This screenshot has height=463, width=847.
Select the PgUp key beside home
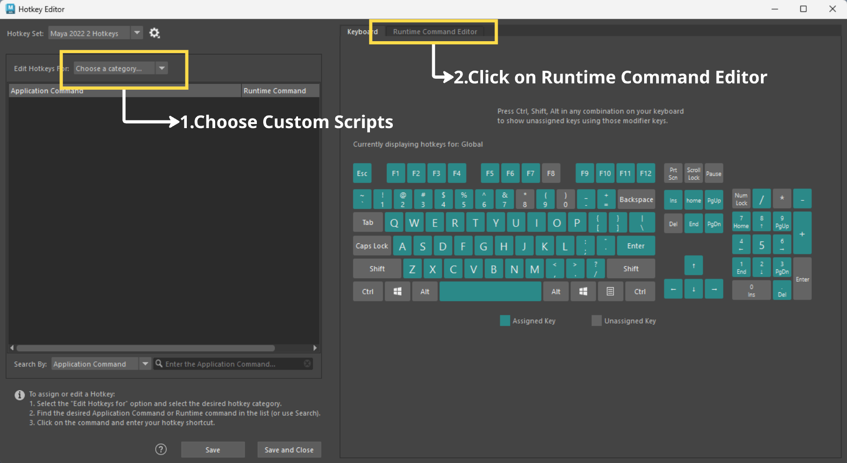coord(714,200)
